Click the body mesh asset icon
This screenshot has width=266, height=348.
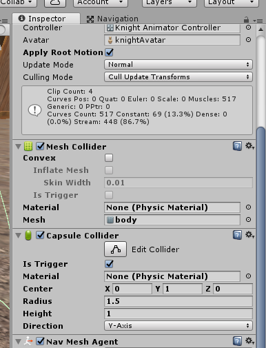pyautogui.click(x=110, y=220)
